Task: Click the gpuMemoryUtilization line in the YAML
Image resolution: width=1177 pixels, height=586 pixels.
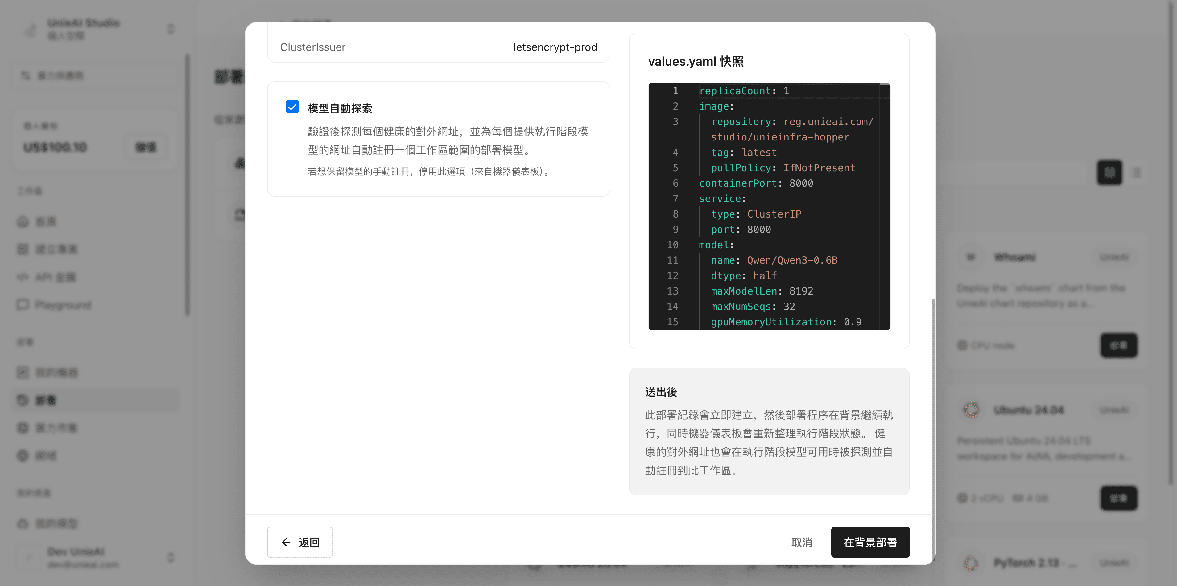Action: pos(786,322)
